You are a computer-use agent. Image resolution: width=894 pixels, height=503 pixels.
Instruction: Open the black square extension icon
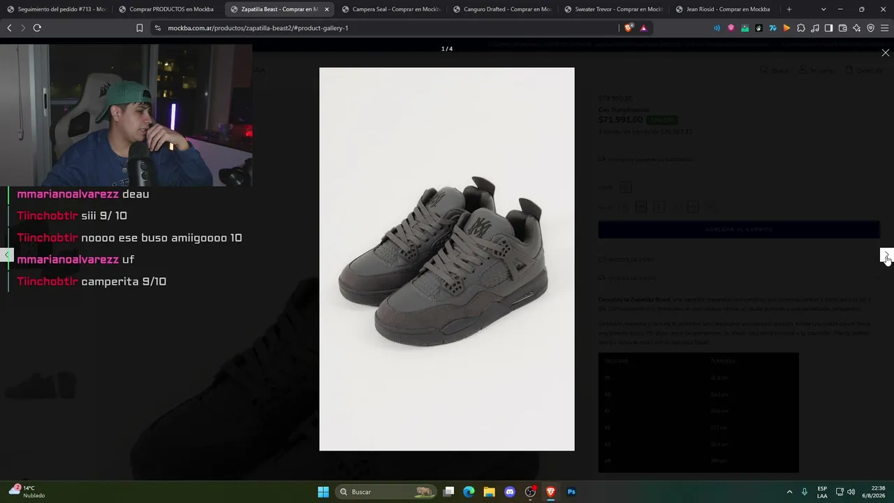point(759,28)
